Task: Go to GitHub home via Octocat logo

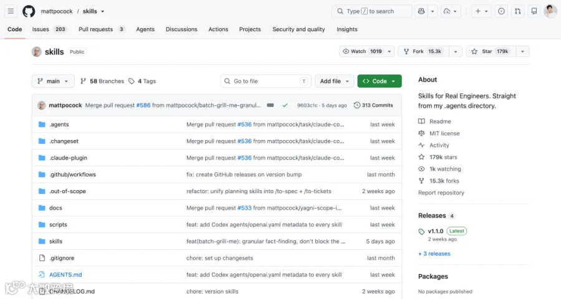Action: click(29, 11)
